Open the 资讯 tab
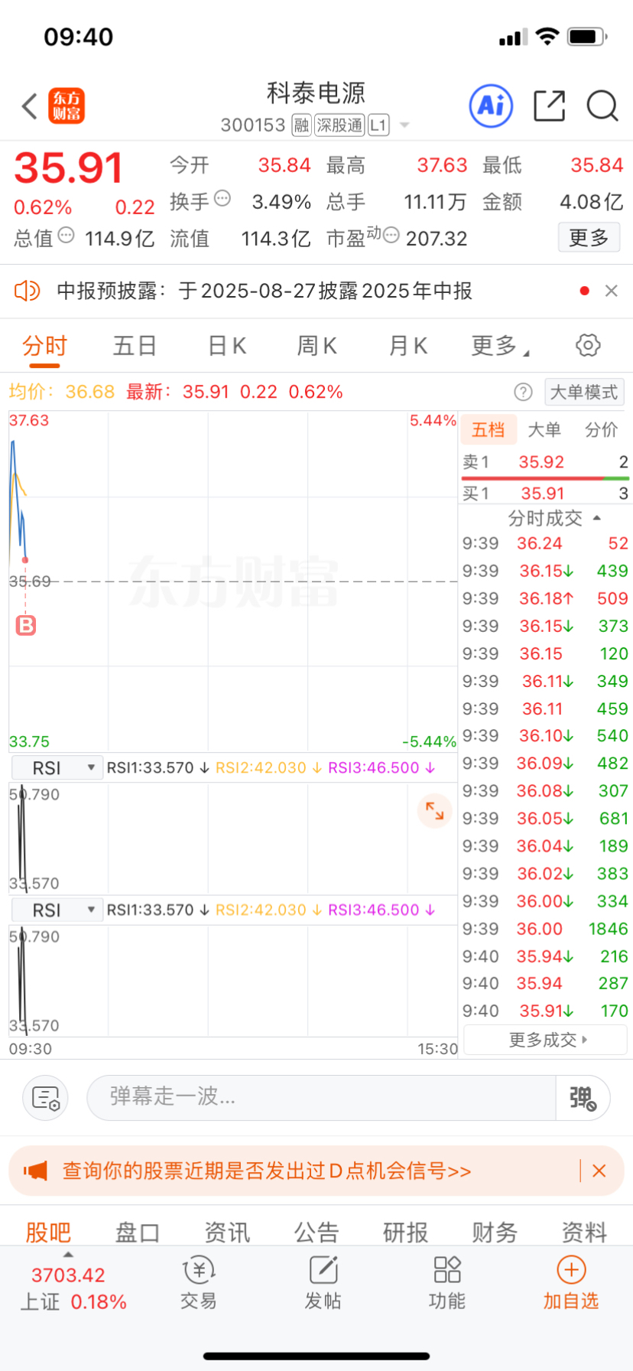Image resolution: width=633 pixels, height=1371 pixels. 227,1232
